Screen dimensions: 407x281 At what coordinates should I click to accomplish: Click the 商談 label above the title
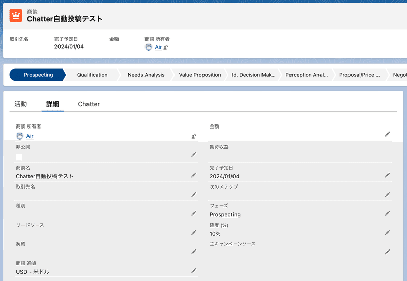32,11
